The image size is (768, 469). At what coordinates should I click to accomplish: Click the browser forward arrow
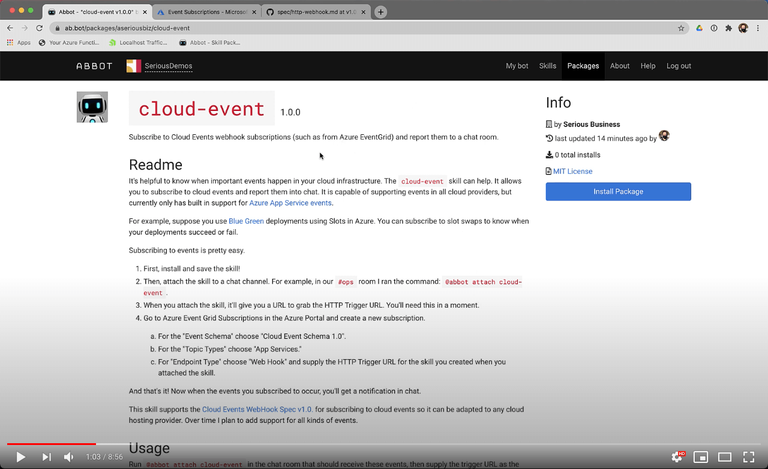25,28
